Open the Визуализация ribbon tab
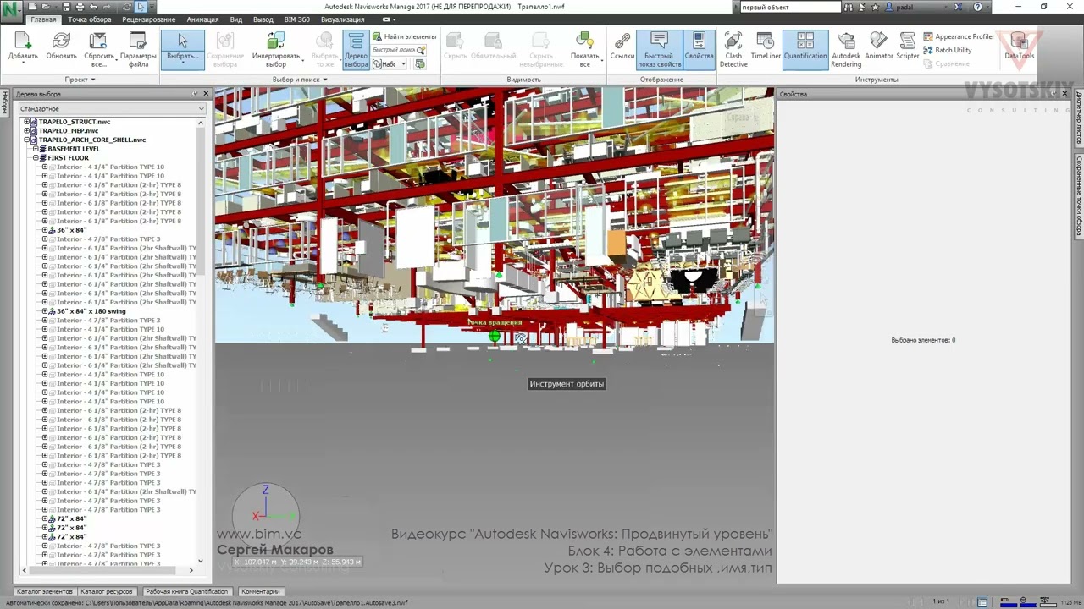Viewport: 1084px width, 609px height. click(343, 19)
